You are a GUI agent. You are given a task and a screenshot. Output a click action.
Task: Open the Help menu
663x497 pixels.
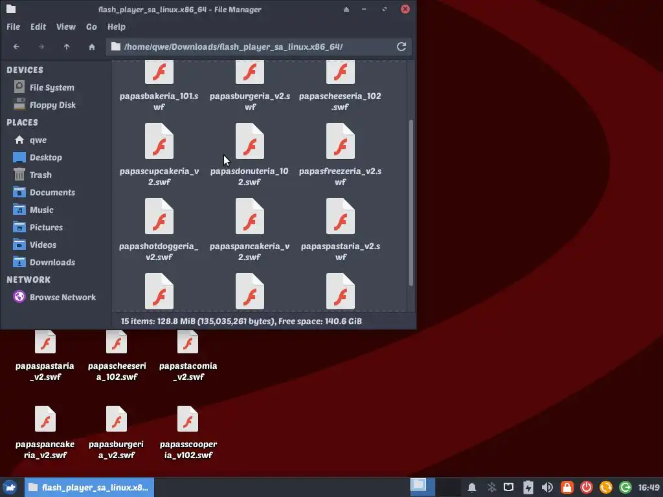pos(117,27)
